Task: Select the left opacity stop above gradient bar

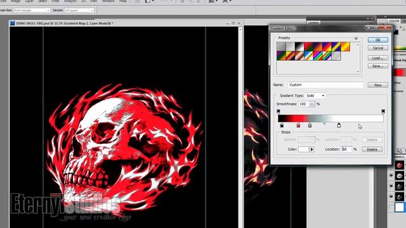Action: (x=278, y=111)
